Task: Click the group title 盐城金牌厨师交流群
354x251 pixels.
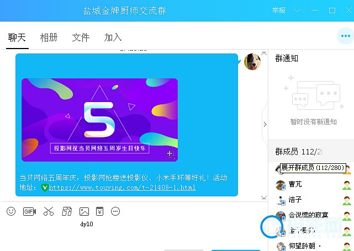Action: (125, 10)
